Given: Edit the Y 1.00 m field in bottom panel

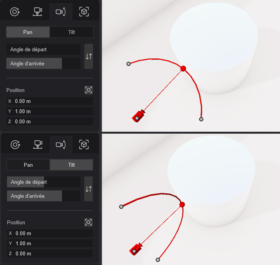Looking at the screenshot, I should 50,243.
